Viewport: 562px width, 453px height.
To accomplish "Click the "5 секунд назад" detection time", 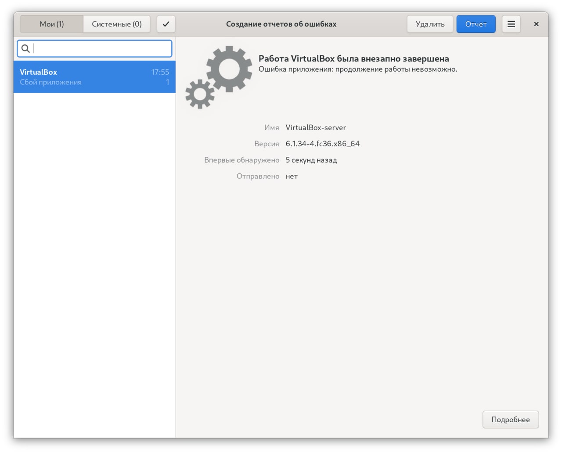I will click(x=311, y=160).
